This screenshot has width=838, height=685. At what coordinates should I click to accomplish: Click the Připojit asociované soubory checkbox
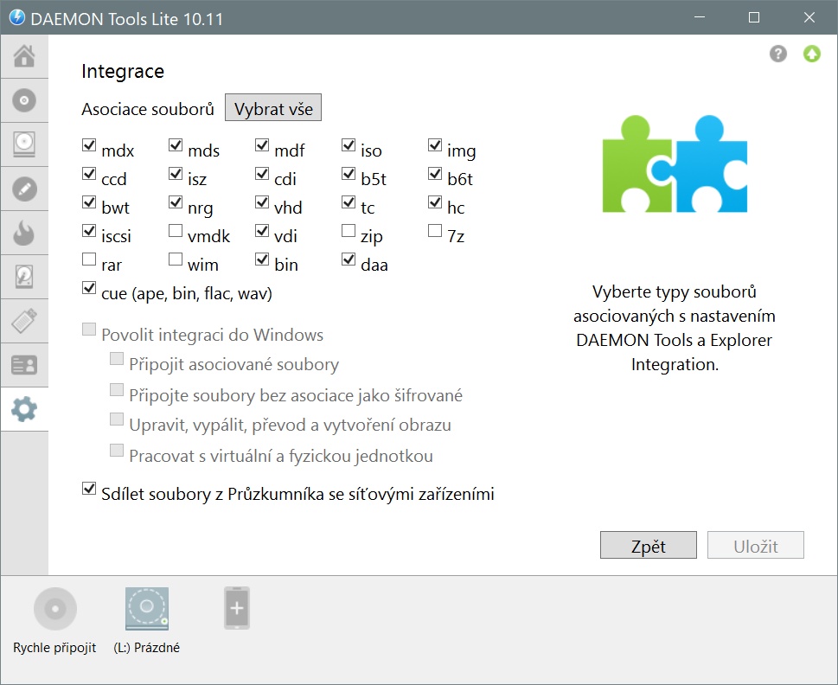click(x=117, y=359)
